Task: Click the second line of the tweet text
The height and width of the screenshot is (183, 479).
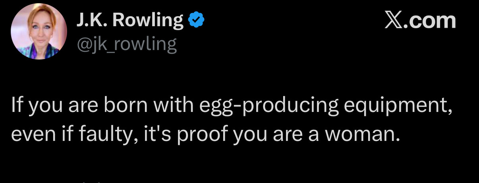Action: click(x=205, y=136)
